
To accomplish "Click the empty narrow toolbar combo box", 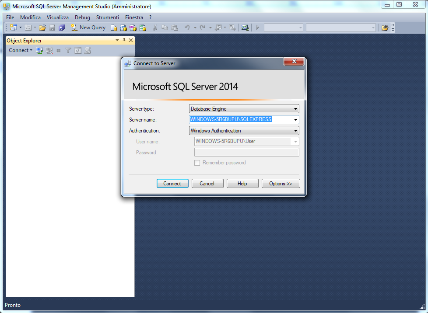I will (x=283, y=28).
